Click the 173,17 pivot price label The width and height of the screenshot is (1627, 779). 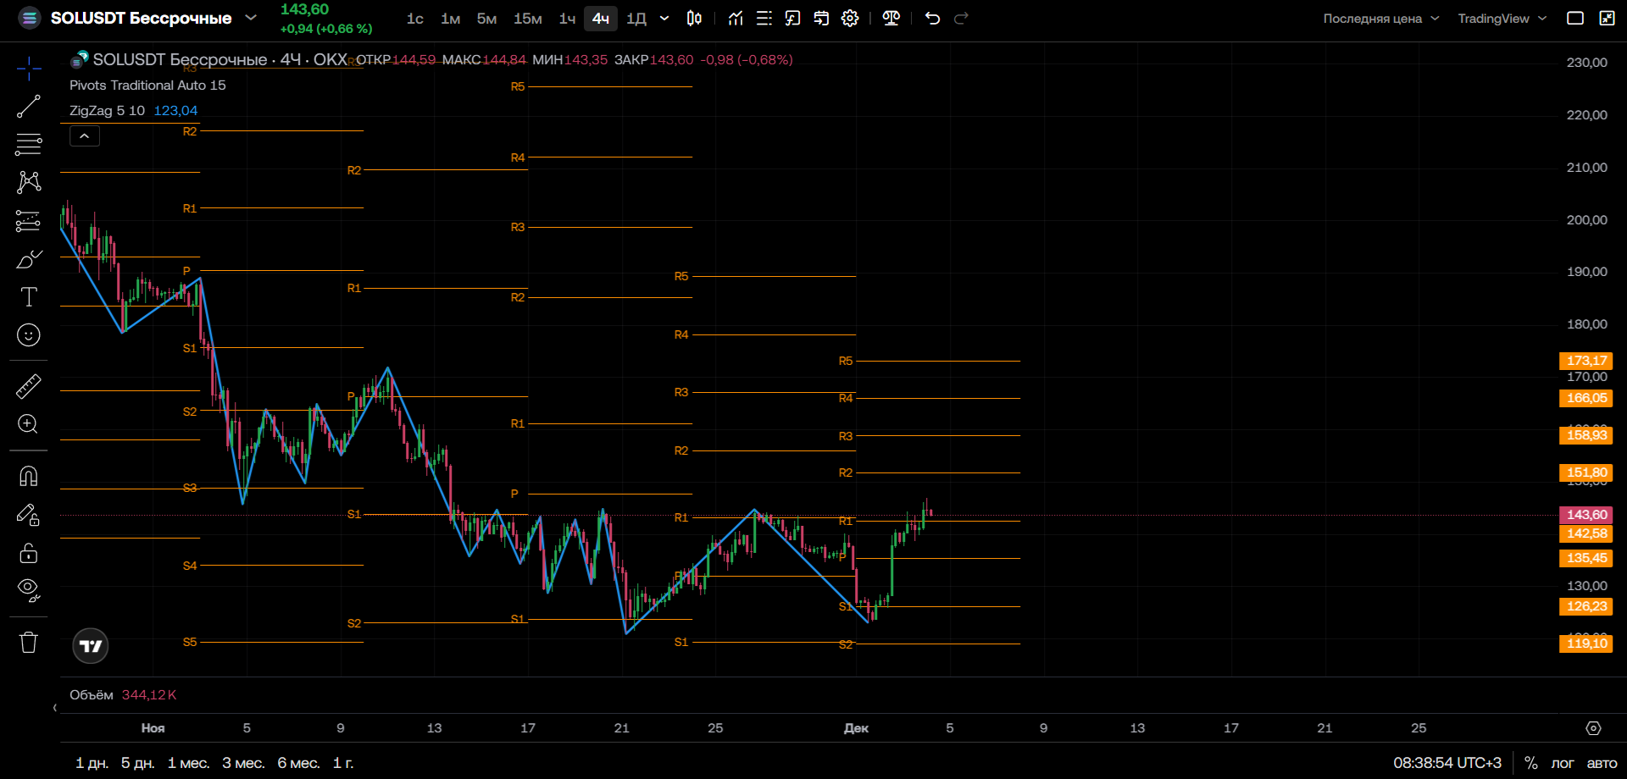click(x=1586, y=361)
